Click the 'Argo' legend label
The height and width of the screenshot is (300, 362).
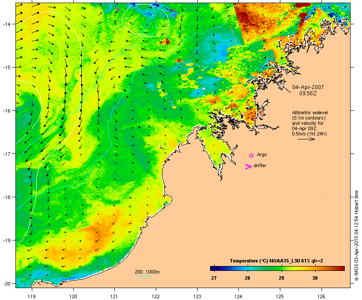(262, 154)
